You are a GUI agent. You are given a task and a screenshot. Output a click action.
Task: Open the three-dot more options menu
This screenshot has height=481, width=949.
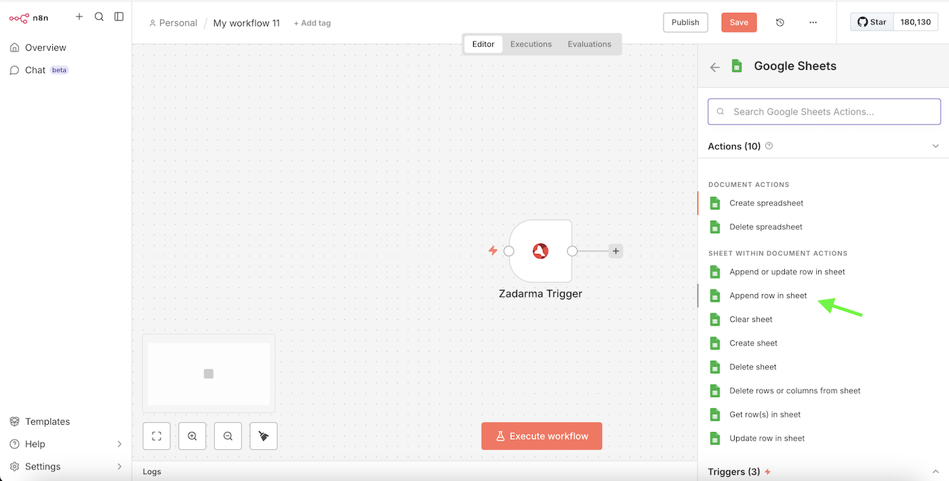[x=813, y=22]
